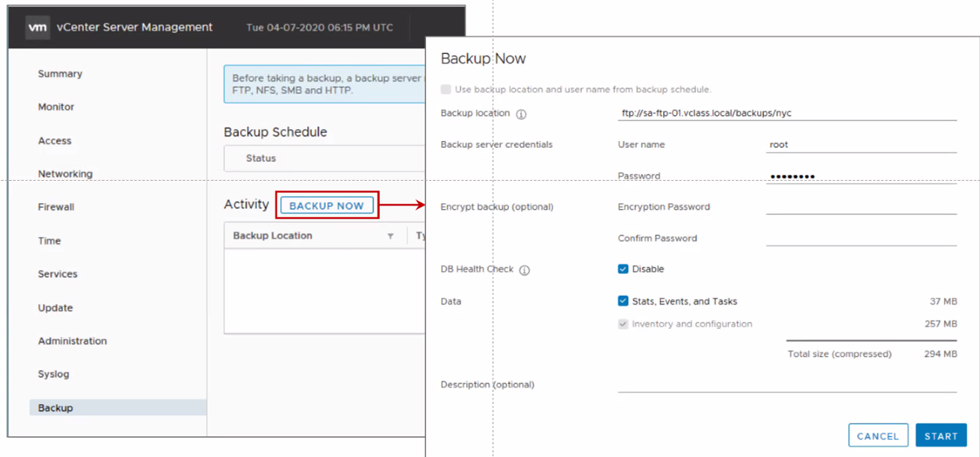Image resolution: width=980 pixels, height=457 pixels.
Task: Open Networking in the sidebar
Action: click(65, 174)
